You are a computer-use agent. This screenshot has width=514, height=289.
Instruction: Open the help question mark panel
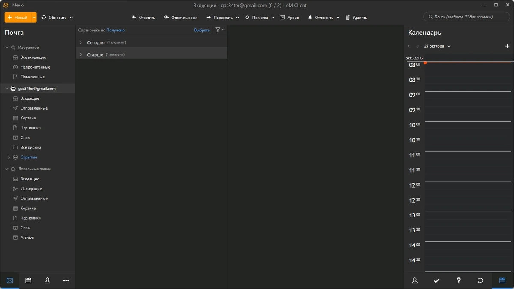tap(459, 280)
